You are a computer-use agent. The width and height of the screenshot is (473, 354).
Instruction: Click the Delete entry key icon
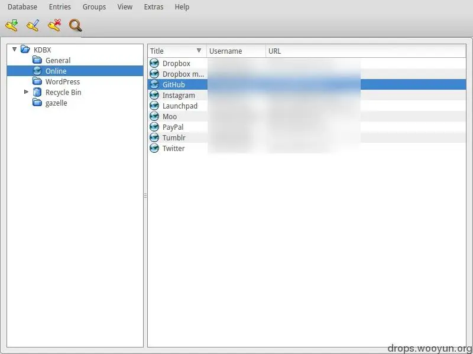tap(54, 25)
